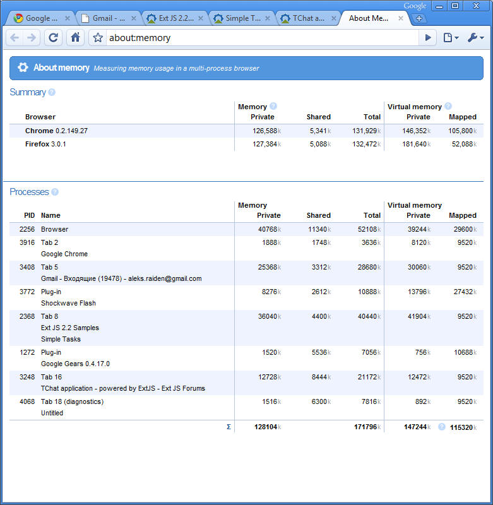Open the page control menu
Viewport: 493px width, 505px height.
(451, 38)
